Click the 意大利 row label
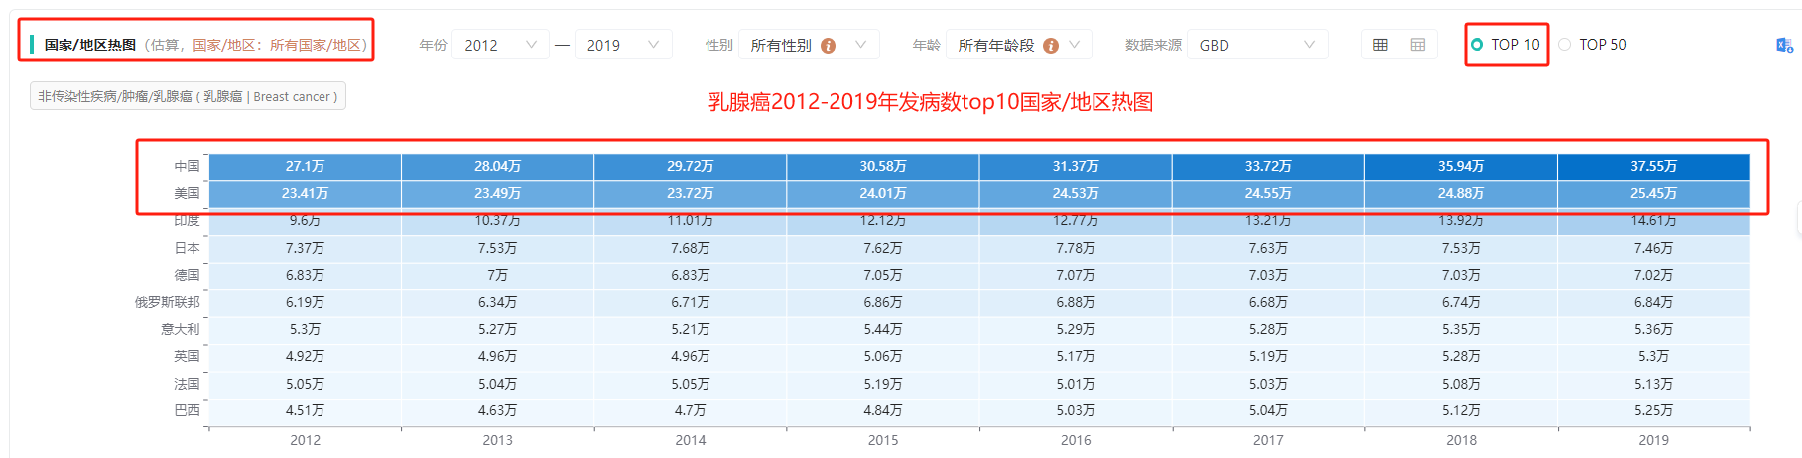Viewport: 1802px width, 458px height. click(x=181, y=329)
